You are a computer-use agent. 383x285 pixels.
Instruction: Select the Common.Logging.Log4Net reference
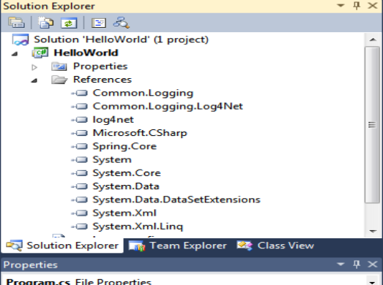tap(168, 106)
